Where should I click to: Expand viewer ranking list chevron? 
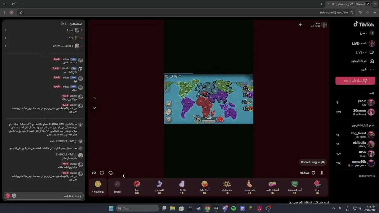(x=44, y=54)
